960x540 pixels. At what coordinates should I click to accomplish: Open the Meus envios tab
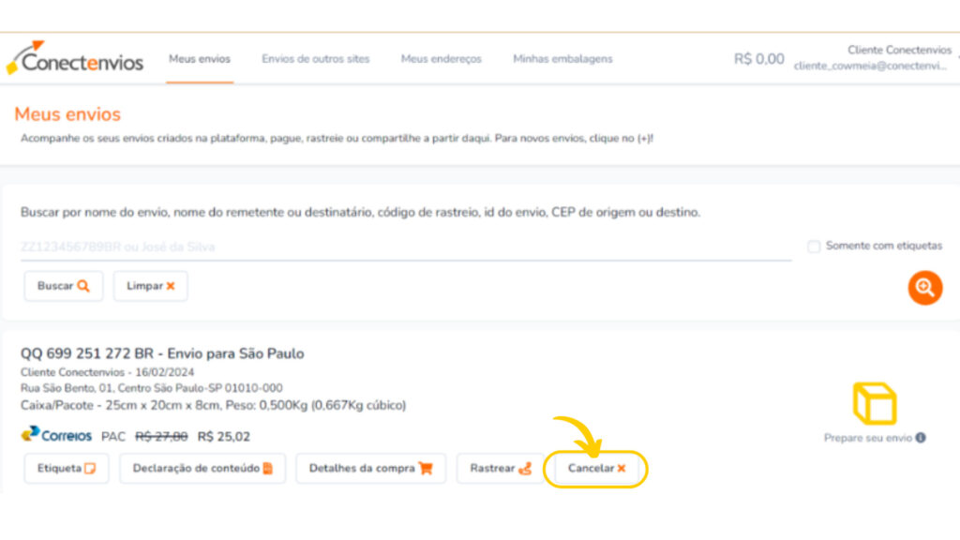[x=200, y=59]
